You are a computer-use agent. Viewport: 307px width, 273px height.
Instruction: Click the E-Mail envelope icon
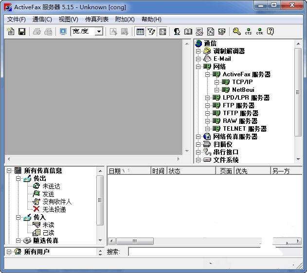(x=207, y=59)
